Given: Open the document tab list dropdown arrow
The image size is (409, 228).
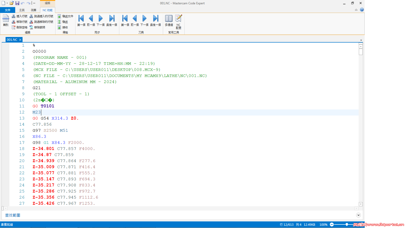Looking at the screenshot, I should (361, 40).
